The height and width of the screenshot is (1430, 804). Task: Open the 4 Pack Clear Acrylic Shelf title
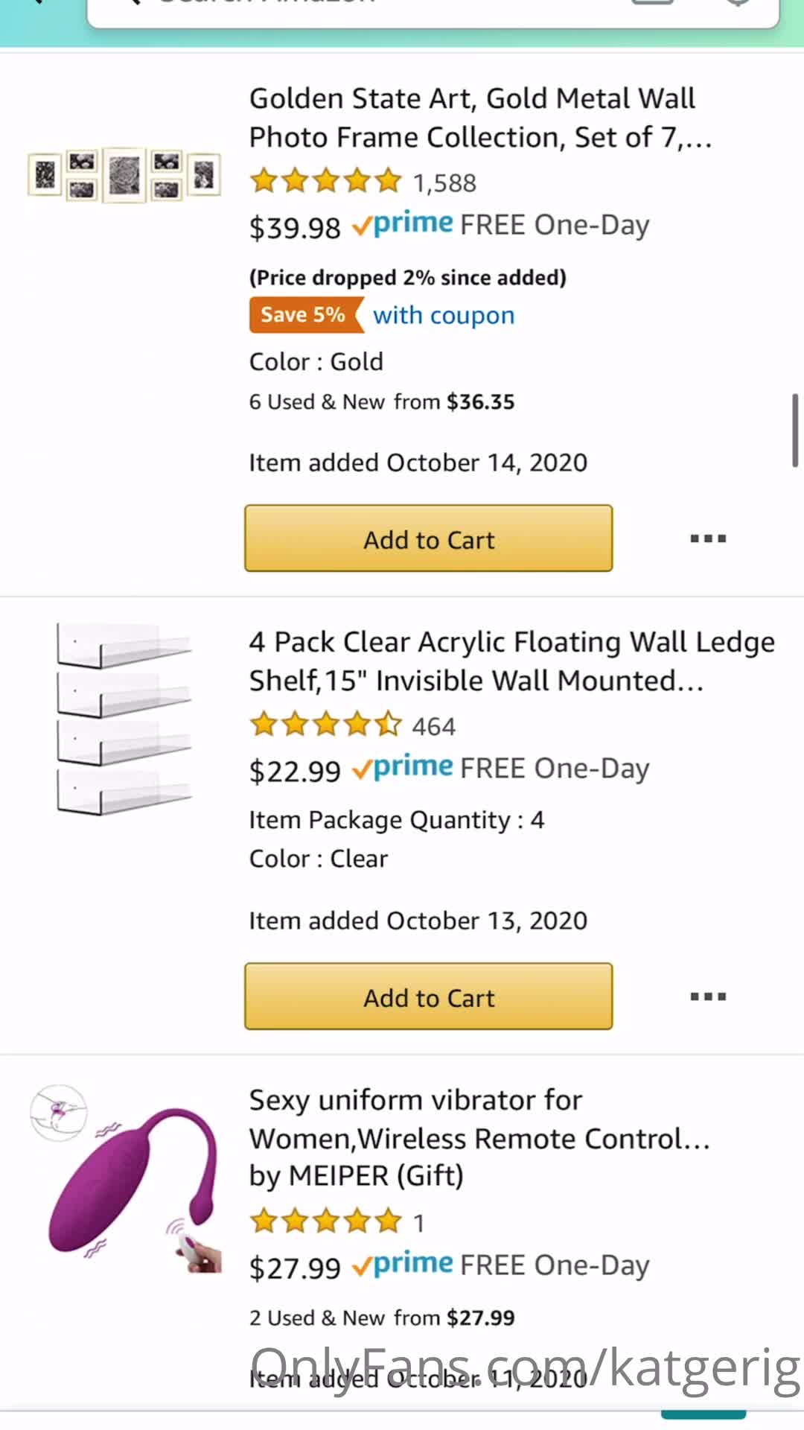[x=511, y=661]
